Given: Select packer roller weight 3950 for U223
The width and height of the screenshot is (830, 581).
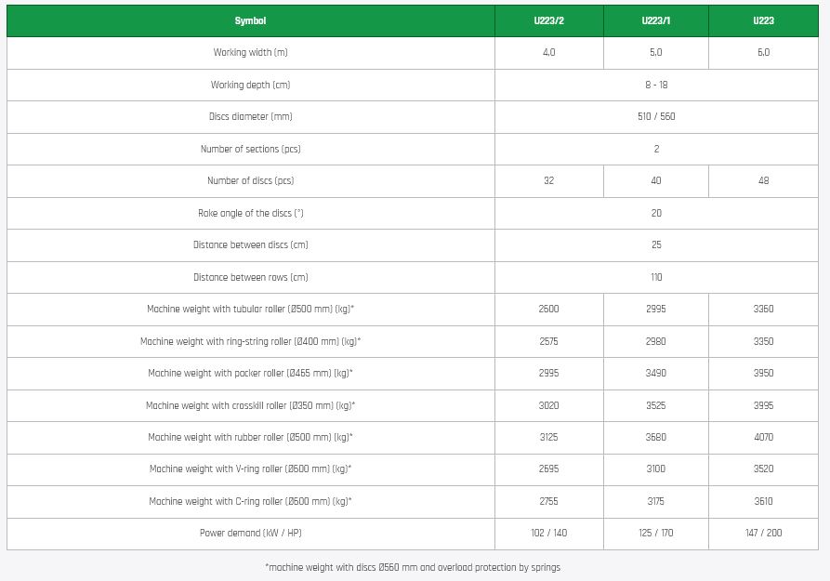Looking at the screenshot, I should (x=763, y=374).
